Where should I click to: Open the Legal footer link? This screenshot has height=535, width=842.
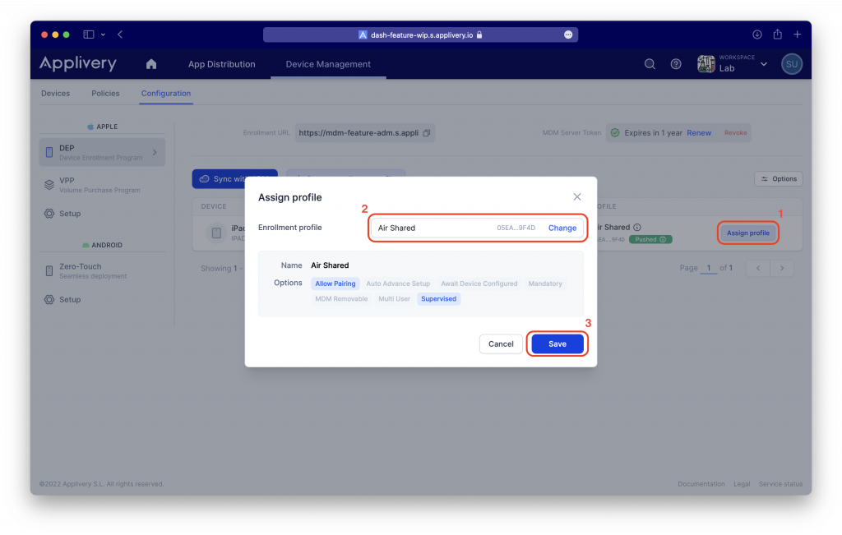point(742,484)
